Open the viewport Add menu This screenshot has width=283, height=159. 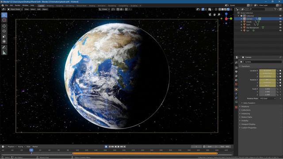tap(39, 9)
